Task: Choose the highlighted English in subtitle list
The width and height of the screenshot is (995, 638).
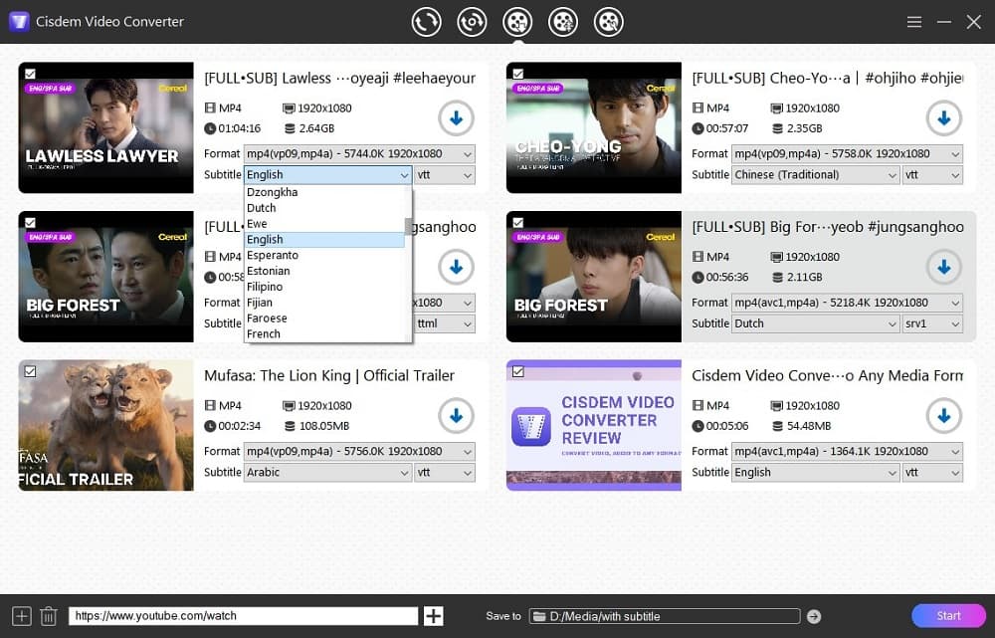Action: [324, 239]
